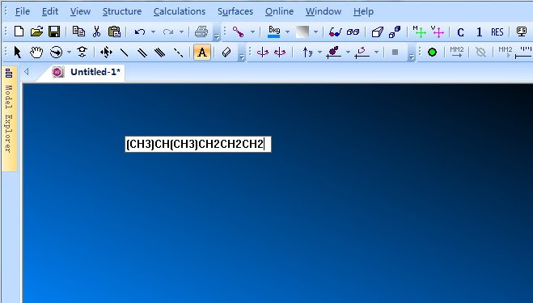Image resolution: width=533 pixels, height=303 pixels.
Task: Open the File menu
Action: click(x=23, y=11)
